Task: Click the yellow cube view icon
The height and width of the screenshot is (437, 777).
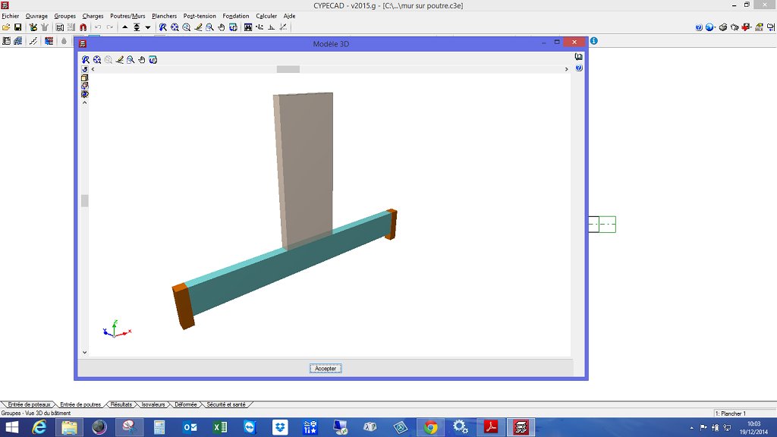Action: pyautogui.click(x=85, y=77)
